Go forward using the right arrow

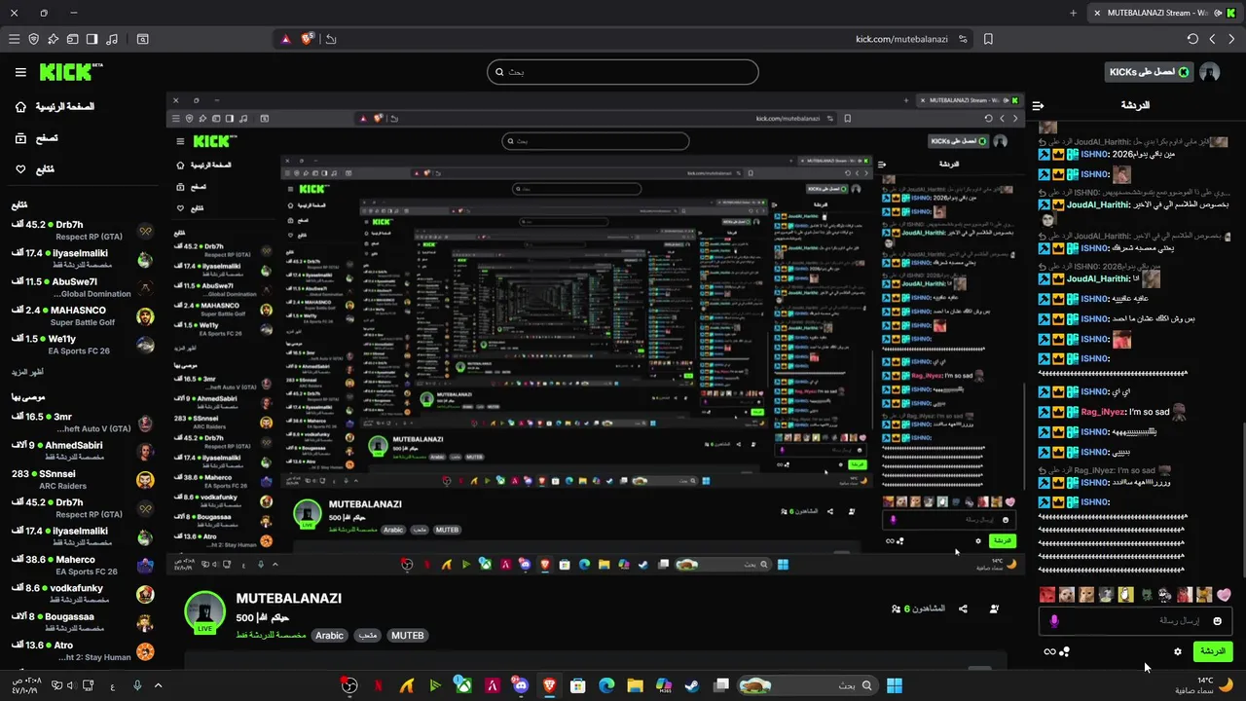pyautogui.click(x=1231, y=39)
